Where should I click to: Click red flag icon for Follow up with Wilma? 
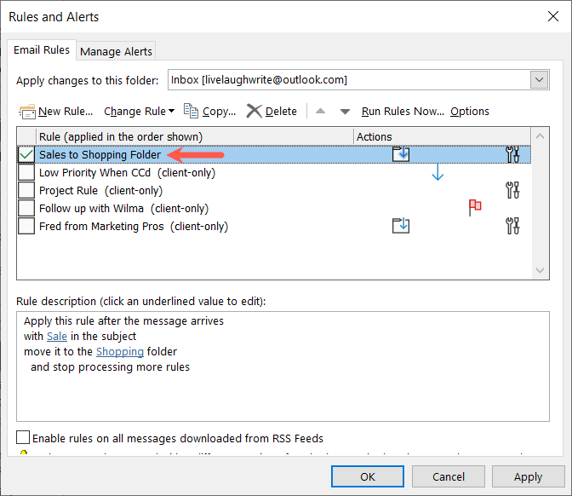(x=475, y=207)
